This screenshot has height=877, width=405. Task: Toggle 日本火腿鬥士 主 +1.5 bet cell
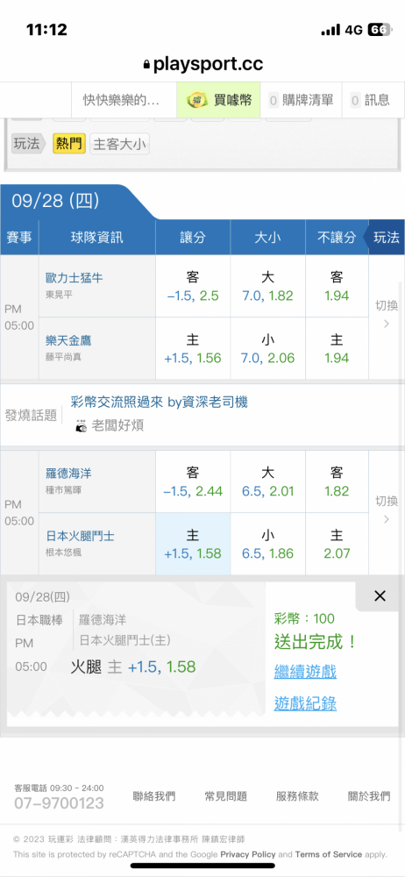point(193,545)
